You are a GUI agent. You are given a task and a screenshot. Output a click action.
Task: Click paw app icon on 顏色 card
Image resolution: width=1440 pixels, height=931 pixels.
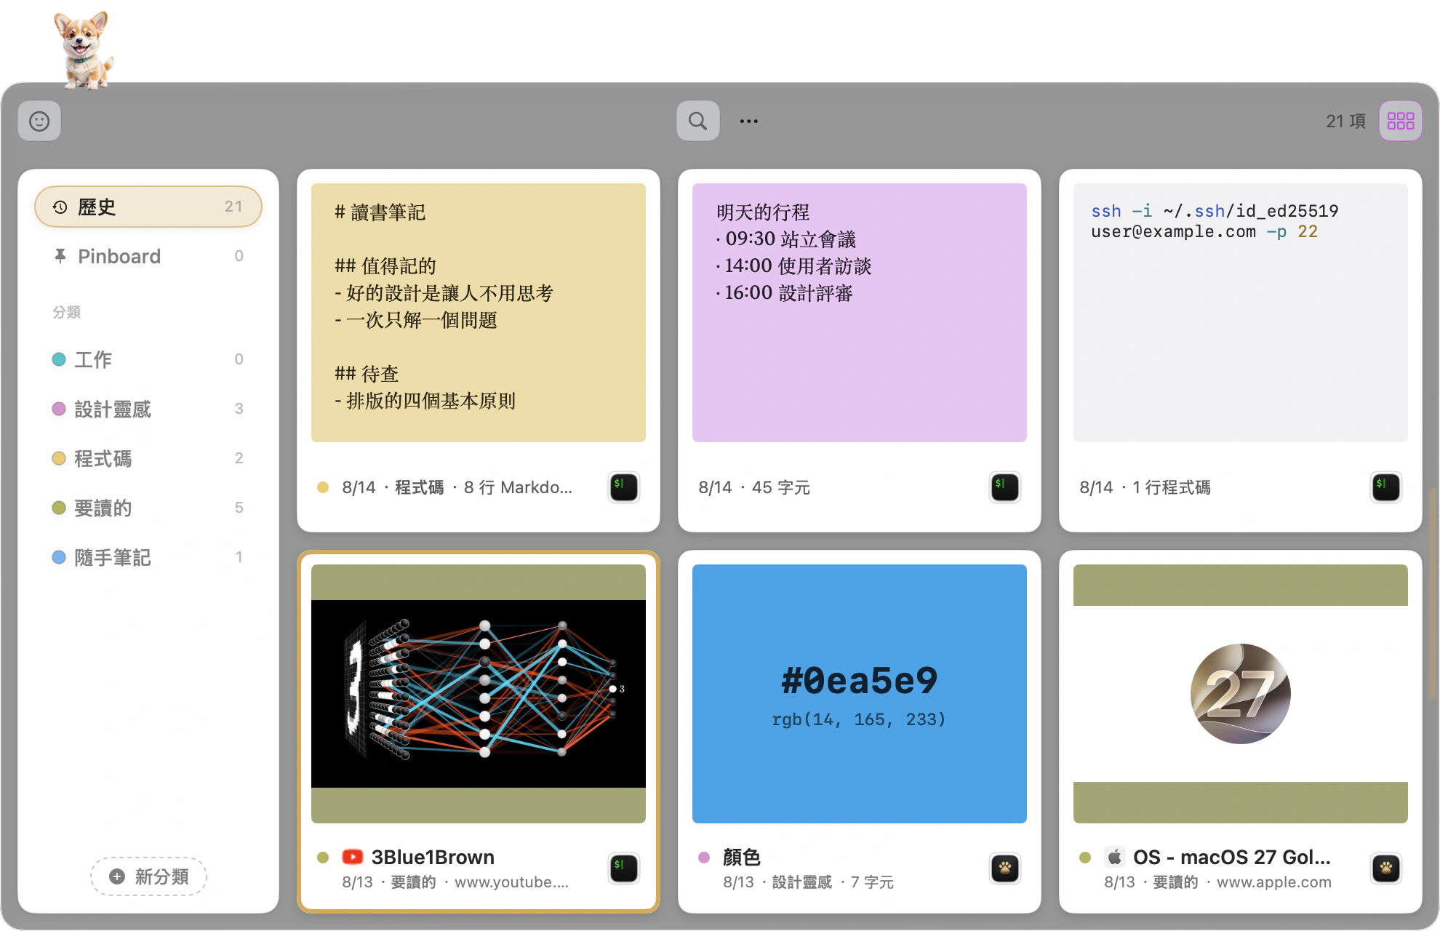point(1005,868)
